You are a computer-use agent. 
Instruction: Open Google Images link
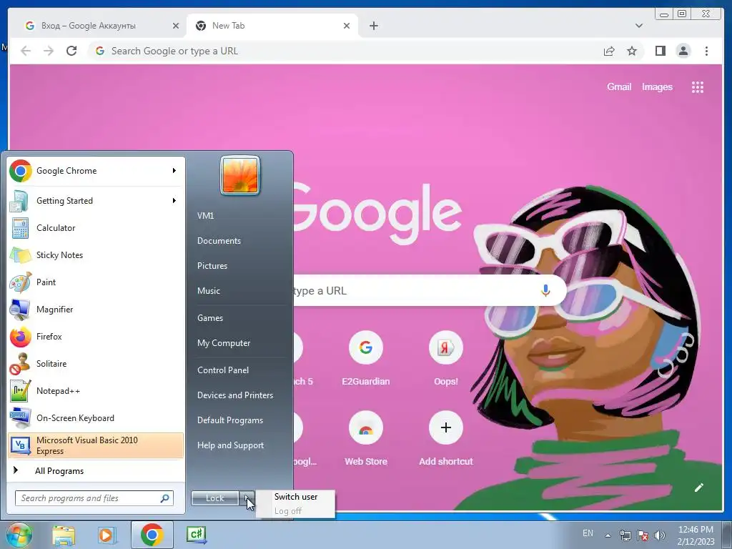coord(657,86)
